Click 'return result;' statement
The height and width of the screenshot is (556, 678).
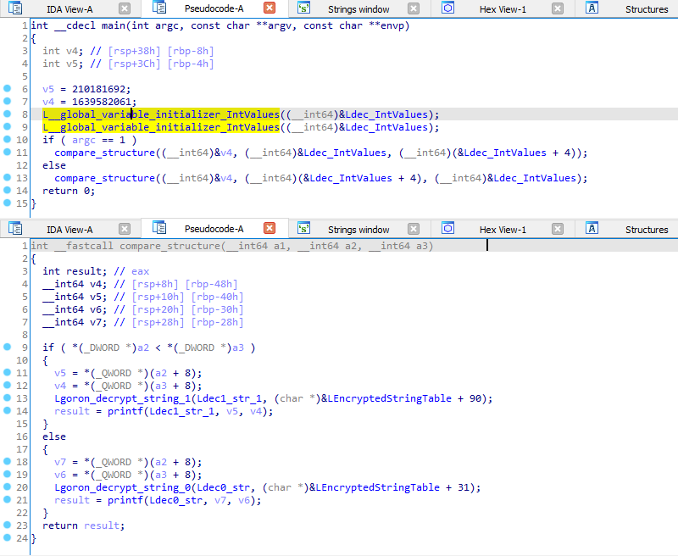(x=83, y=525)
